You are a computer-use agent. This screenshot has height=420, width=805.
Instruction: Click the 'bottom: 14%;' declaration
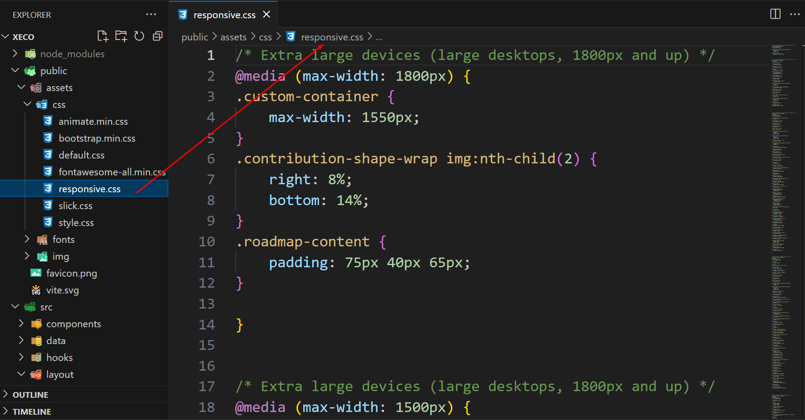click(319, 200)
